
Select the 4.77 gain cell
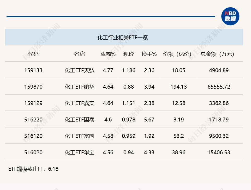tap(108, 70)
